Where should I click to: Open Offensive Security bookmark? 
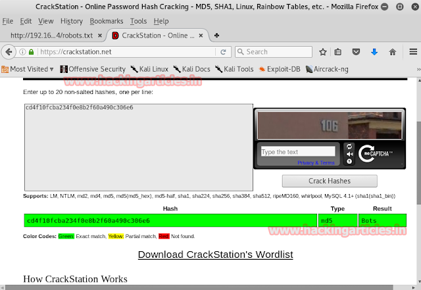click(x=93, y=69)
